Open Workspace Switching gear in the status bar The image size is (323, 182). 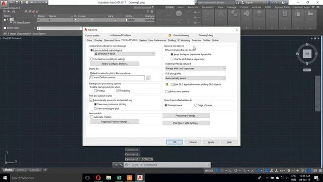point(289,171)
